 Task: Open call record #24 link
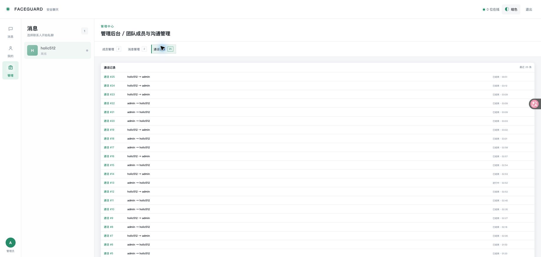109,86
